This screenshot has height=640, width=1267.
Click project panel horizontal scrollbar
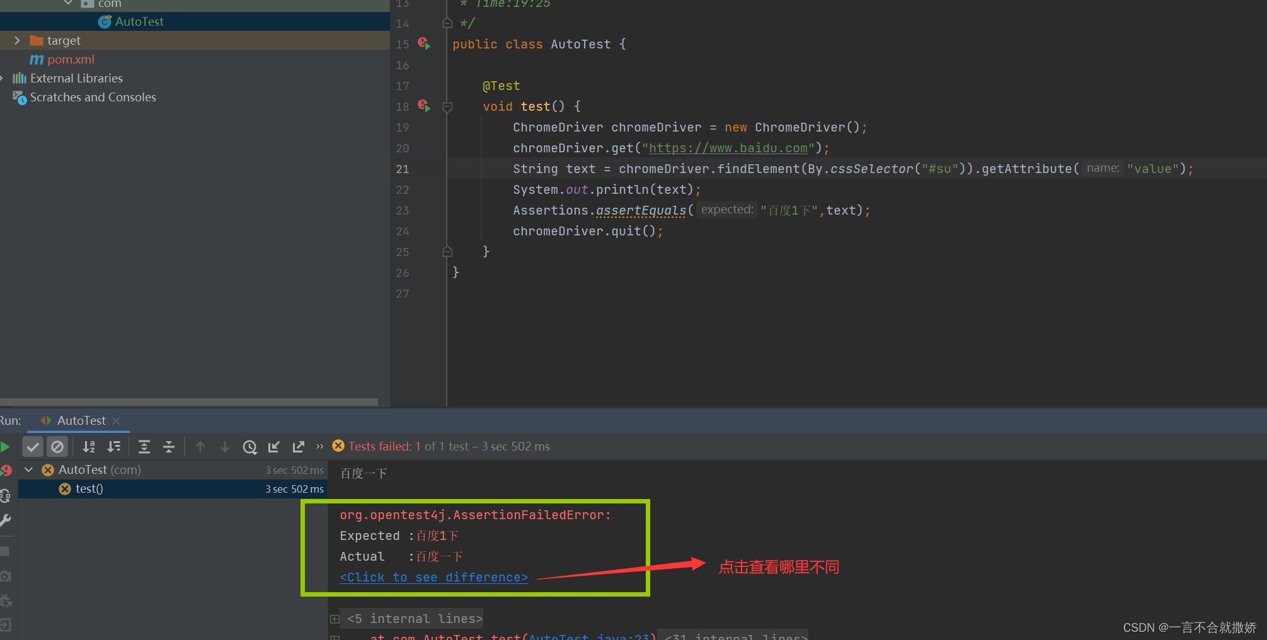click(189, 401)
